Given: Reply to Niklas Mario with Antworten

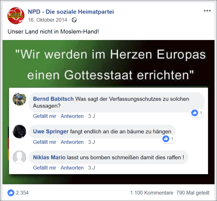Looking at the screenshot, I should pos(72,168).
